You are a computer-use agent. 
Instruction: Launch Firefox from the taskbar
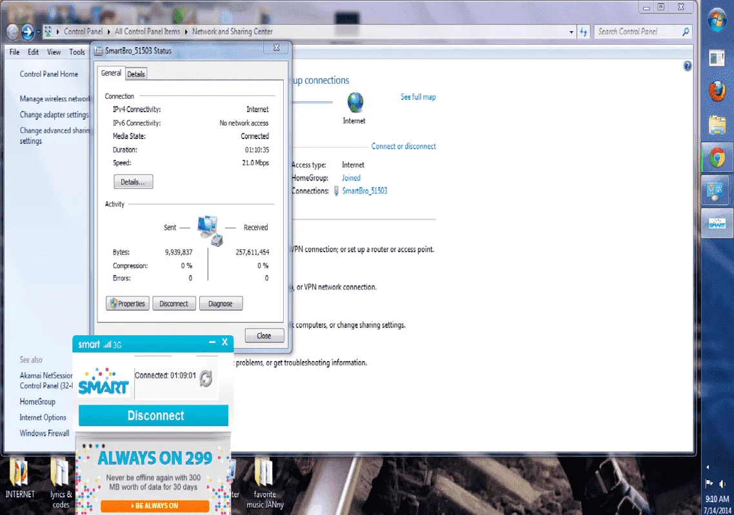pyautogui.click(x=717, y=91)
